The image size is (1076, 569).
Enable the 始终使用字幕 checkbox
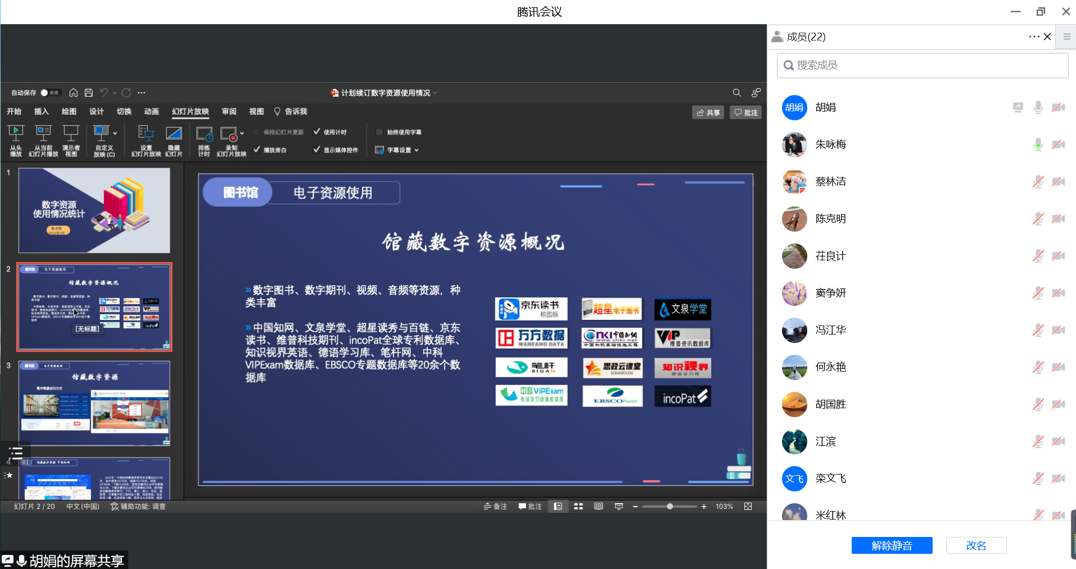pyautogui.click(x=379, y=132)
